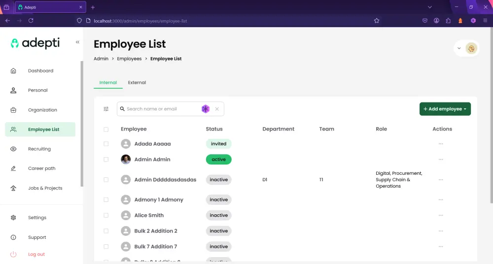The width and height of the screenshot is (493, 264).
Task: Click the Log out link
Action: 36,254
